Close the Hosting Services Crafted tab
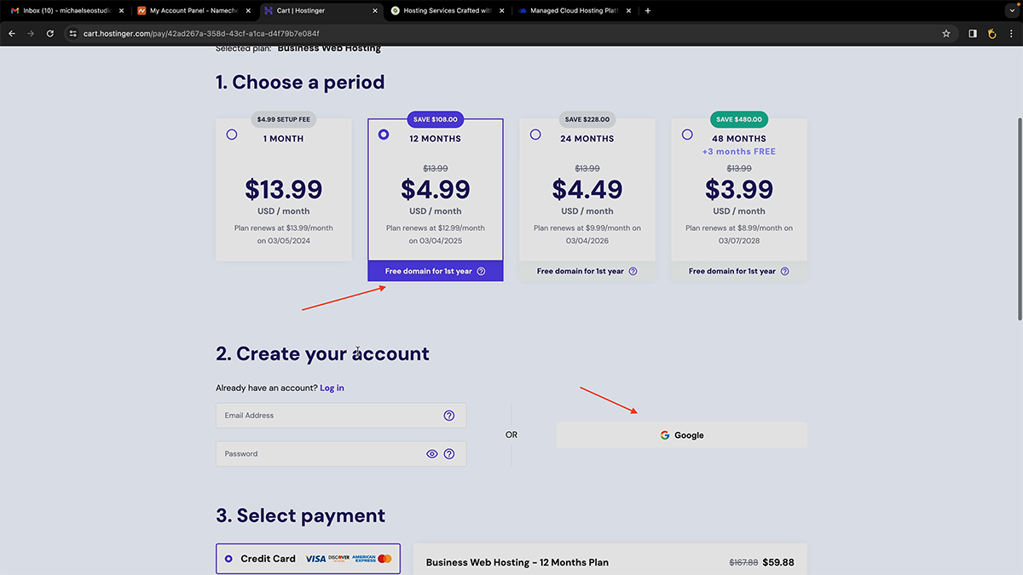Image resolution: width=1023 pixels, height=575 pixels. click(x=502, y=11)
